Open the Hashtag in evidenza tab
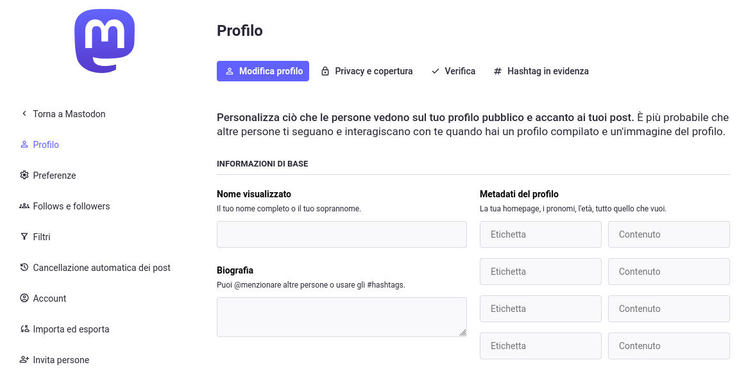This screenshot has width=746, height=376. pyautogui.click(x=541, y=71)
